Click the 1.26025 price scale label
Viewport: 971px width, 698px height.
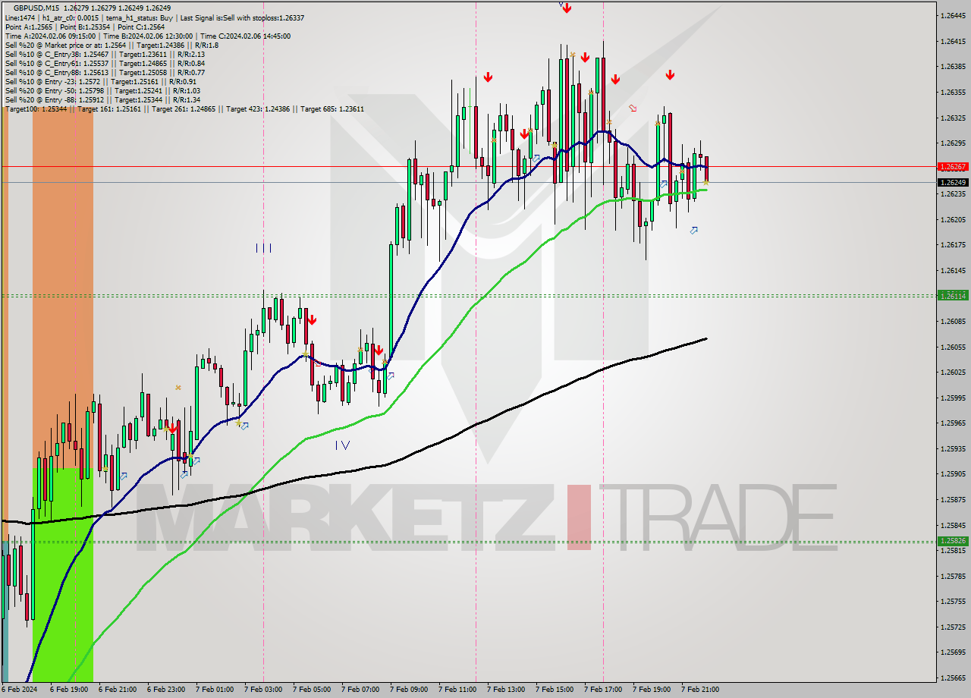click(x=953, y=372)
